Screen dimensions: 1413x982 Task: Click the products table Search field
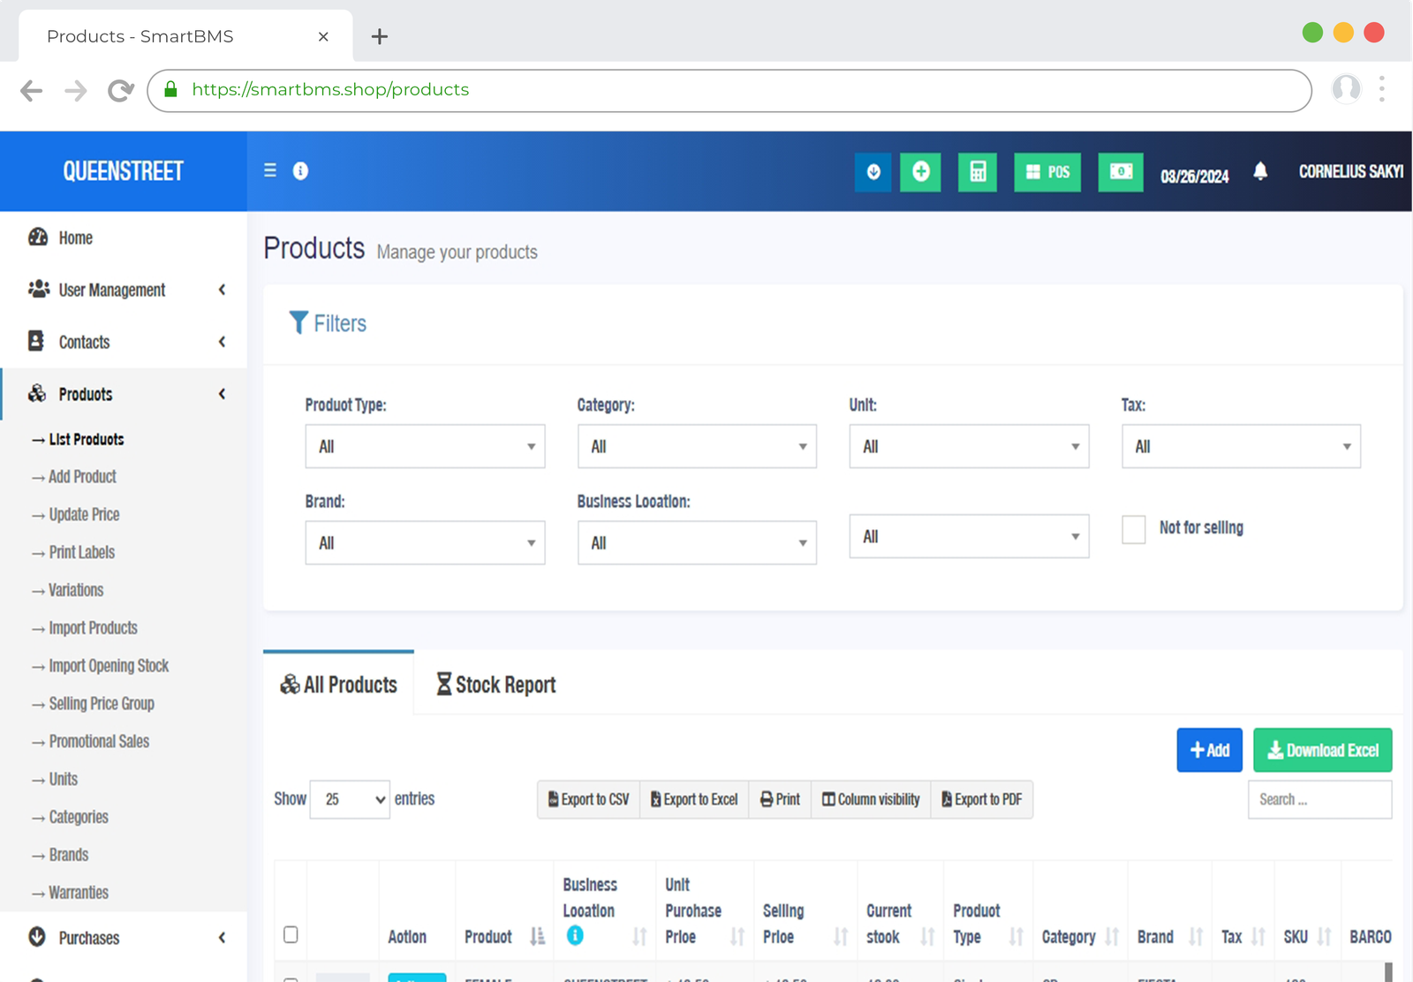(1319, 799)
